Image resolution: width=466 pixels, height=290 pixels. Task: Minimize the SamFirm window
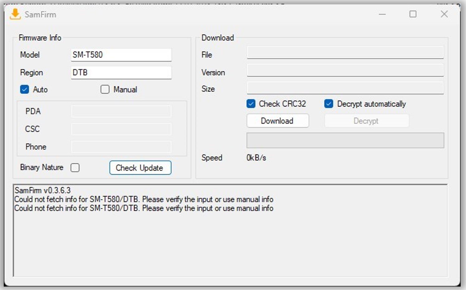(x=382, y=14)
